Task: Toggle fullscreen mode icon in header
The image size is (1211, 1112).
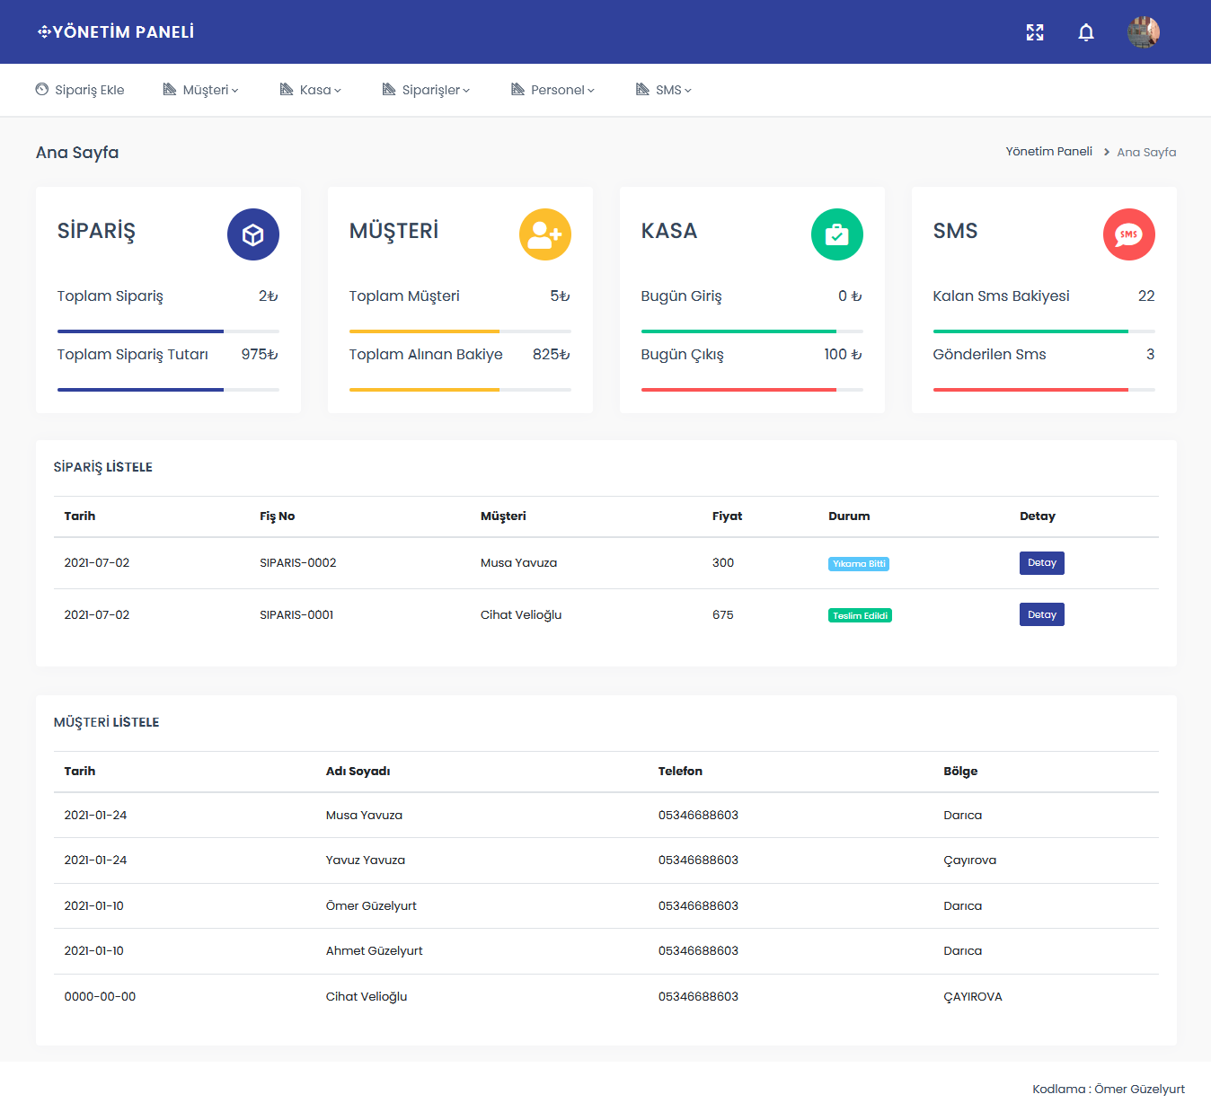Action: [1035, 32]
